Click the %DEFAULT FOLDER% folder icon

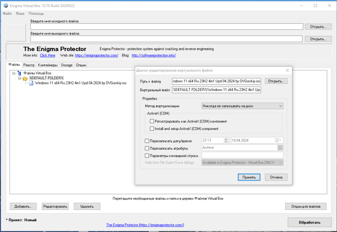25,78
